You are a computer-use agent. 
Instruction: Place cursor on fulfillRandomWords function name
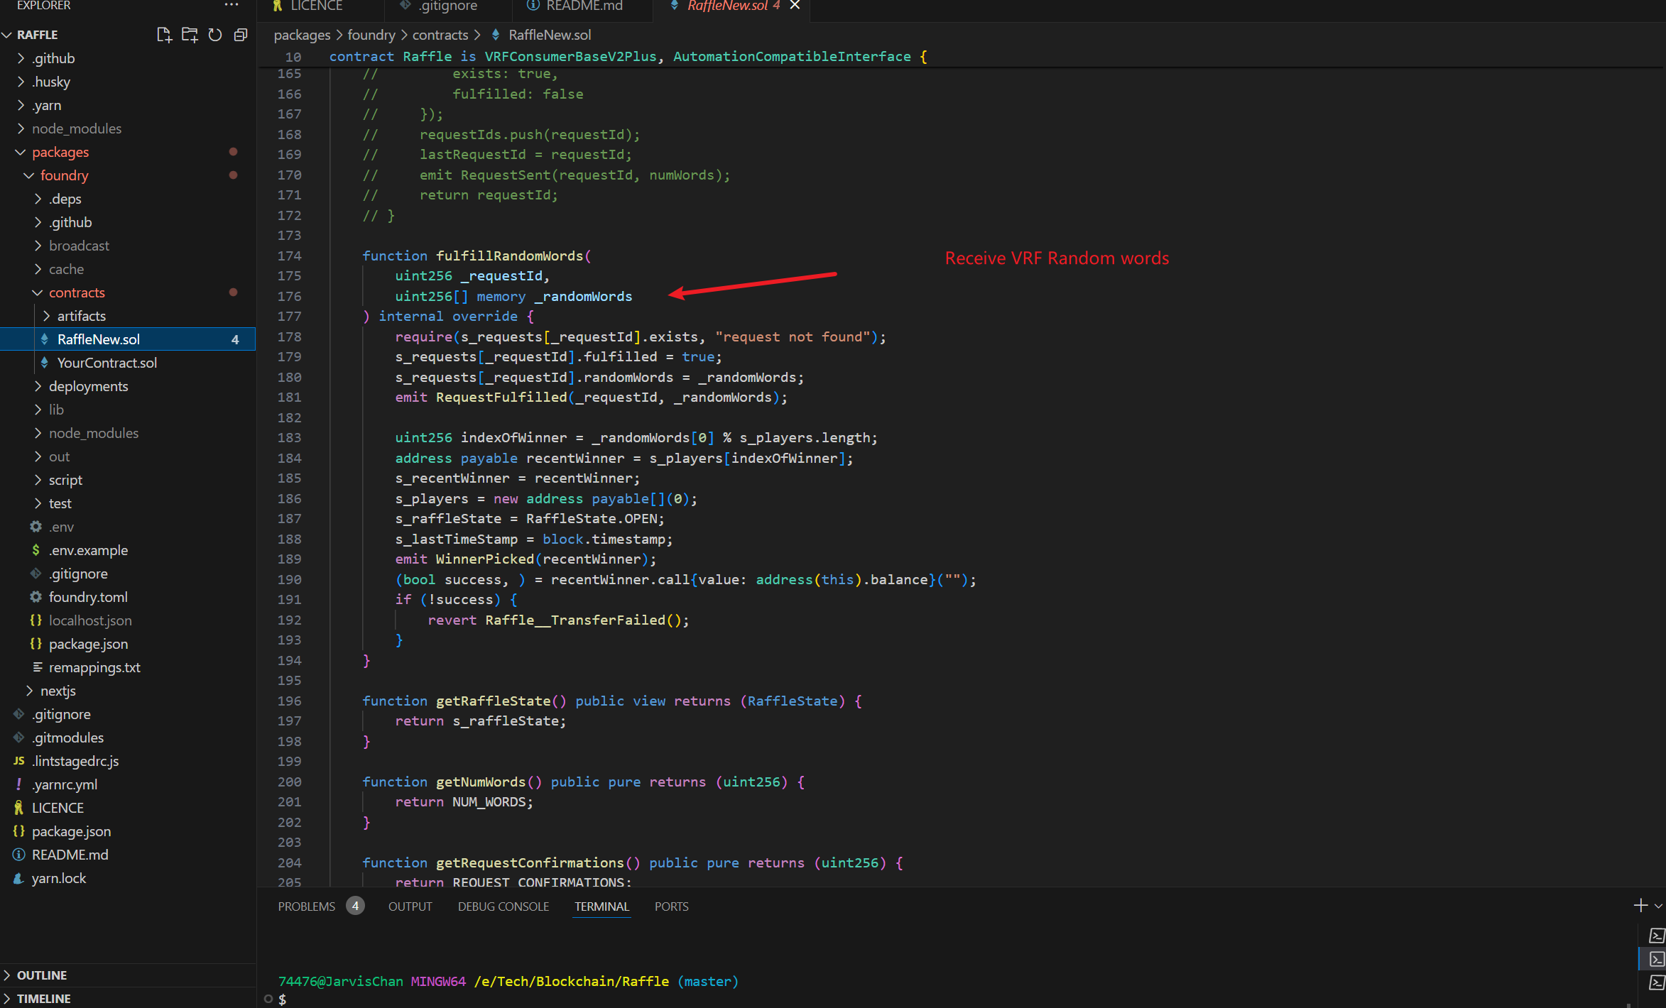509,256
